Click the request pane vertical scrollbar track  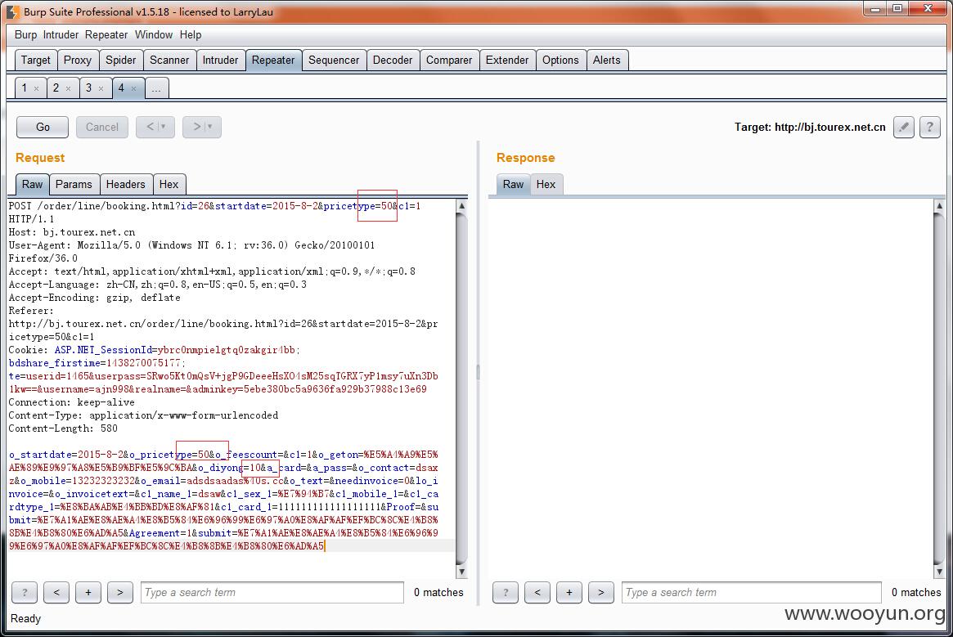click(x=462, y=389)
